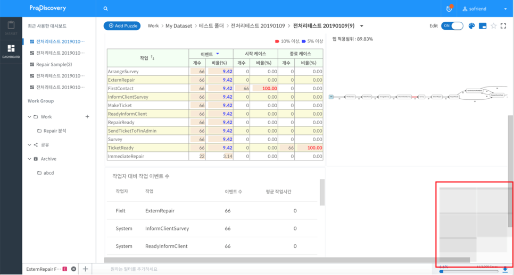Click the layout panel icon beside palette
The image size is (514, 275).
(483, 26)
